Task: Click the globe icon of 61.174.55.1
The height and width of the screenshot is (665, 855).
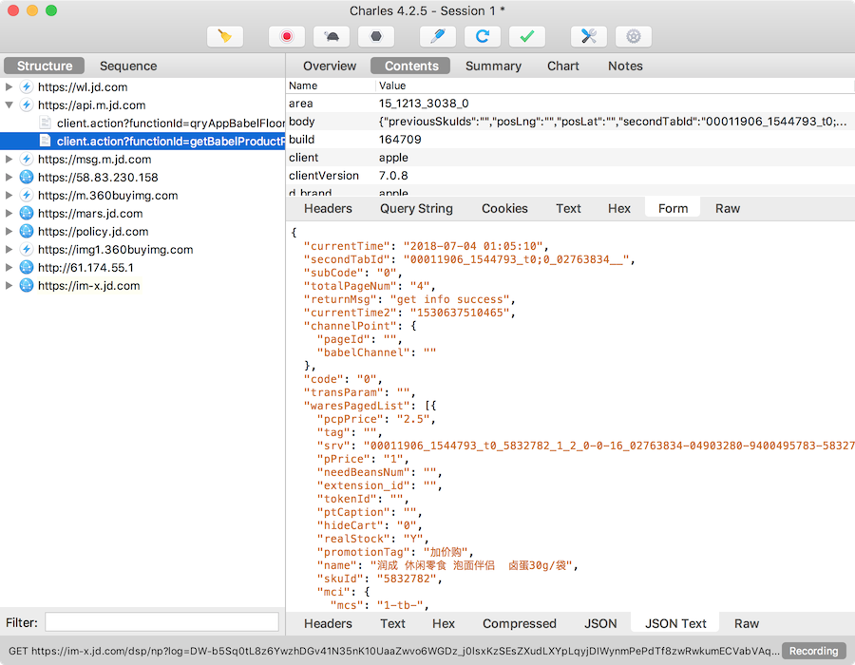Action: pyautogui.click(x=27, y=268)
